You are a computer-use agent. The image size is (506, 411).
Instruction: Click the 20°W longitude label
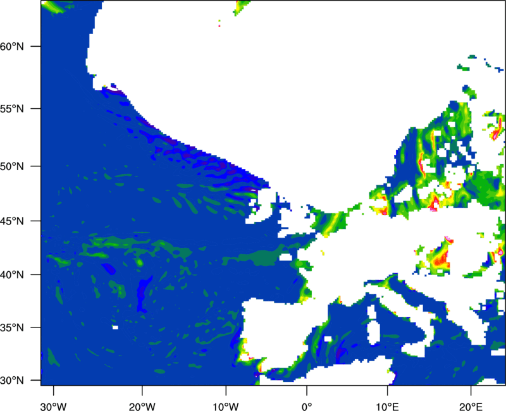(x=142, y=407)
